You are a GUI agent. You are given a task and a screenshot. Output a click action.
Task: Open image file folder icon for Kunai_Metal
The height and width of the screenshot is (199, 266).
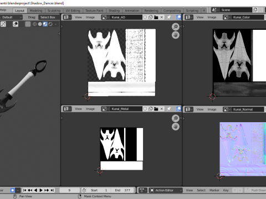point(156,109)
